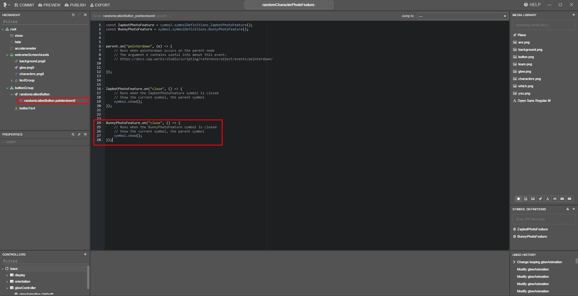Image resolution: width=578 pixels, height=296 pixels.
Task: Open the COMMIT menu
Action: [24, 5]
